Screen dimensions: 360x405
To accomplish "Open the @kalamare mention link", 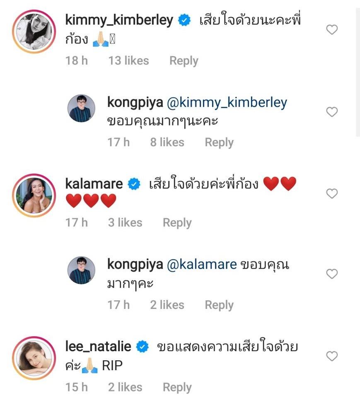I will pos(201,265).
